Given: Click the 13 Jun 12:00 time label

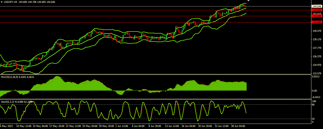Looking at the screenshot, I should (x=172, y=126).
